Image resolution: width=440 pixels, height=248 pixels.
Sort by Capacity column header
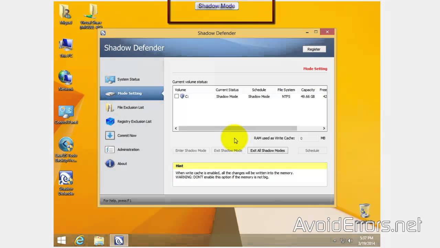308,90
